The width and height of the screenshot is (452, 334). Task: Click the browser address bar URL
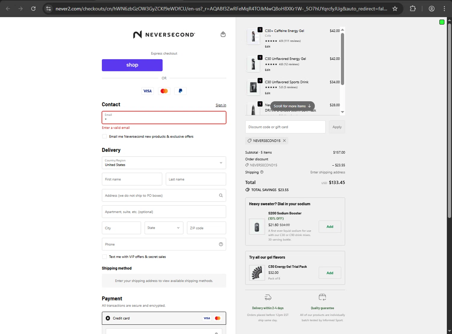coord(221,9)
